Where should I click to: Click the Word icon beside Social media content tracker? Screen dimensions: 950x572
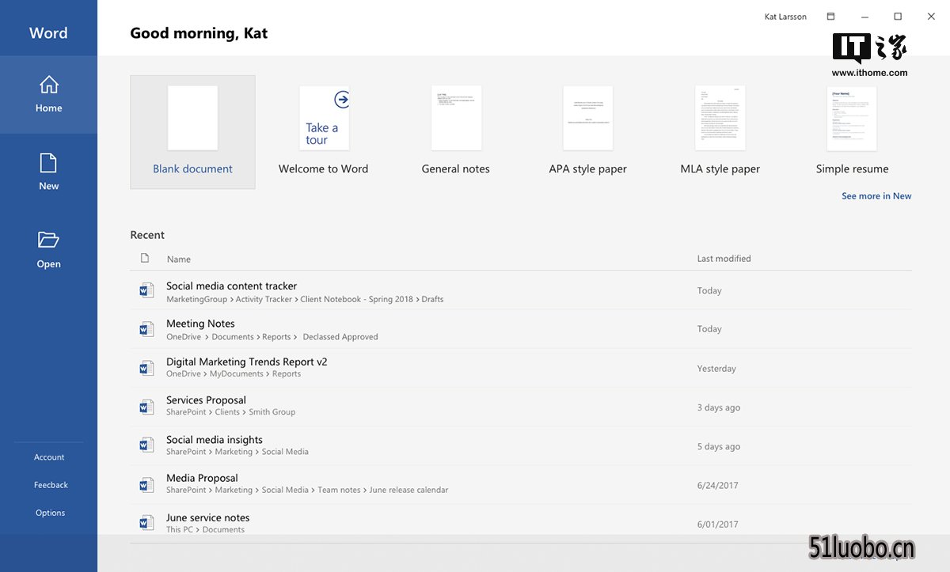(146, 290)
